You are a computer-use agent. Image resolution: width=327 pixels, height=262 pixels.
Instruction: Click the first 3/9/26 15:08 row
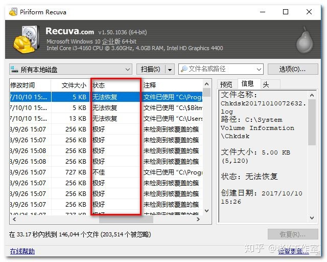[x=106, y=150]
